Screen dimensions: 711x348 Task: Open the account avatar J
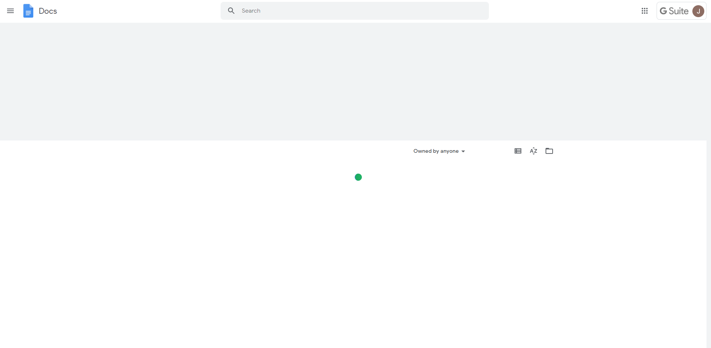[x=698, y=11]
